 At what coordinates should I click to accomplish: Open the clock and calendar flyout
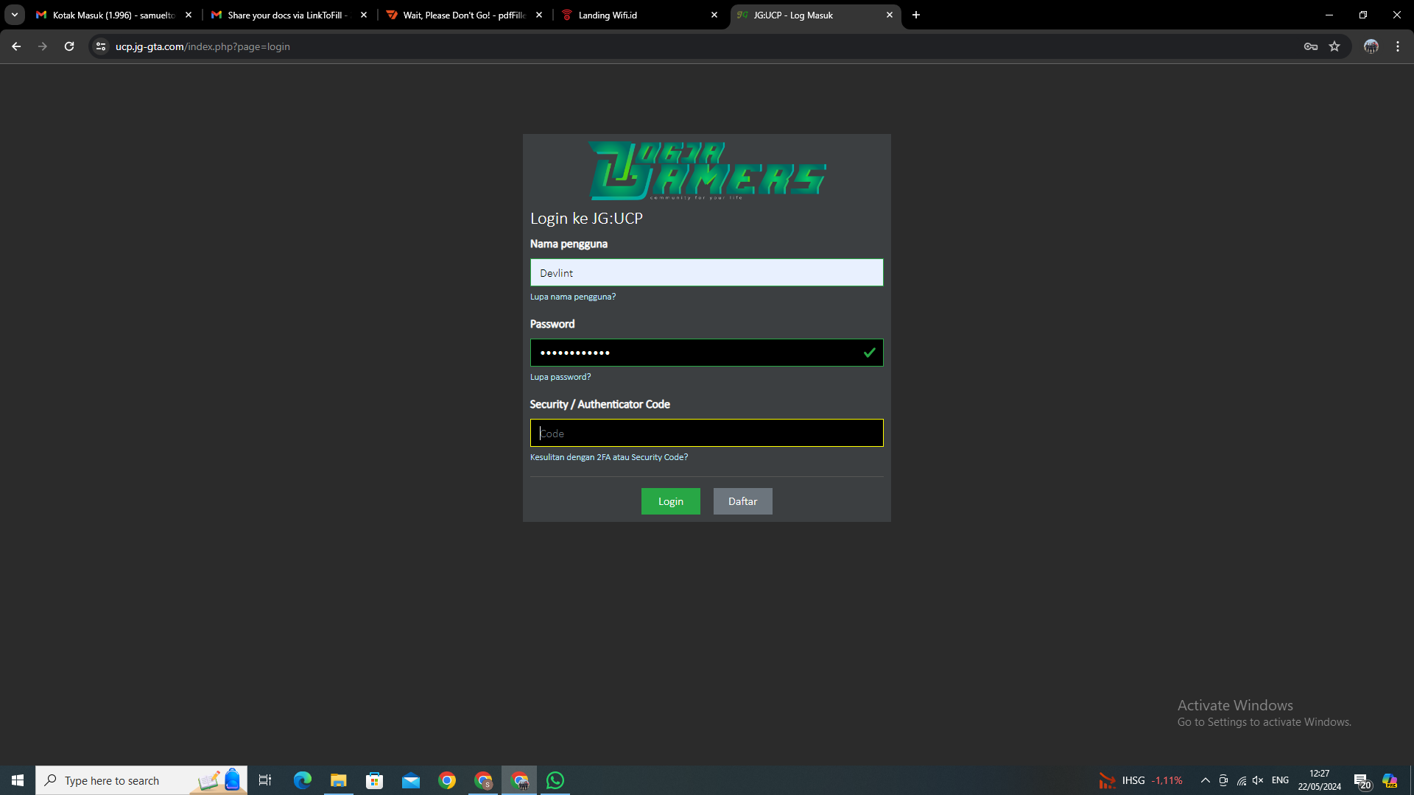point(1320,780)
